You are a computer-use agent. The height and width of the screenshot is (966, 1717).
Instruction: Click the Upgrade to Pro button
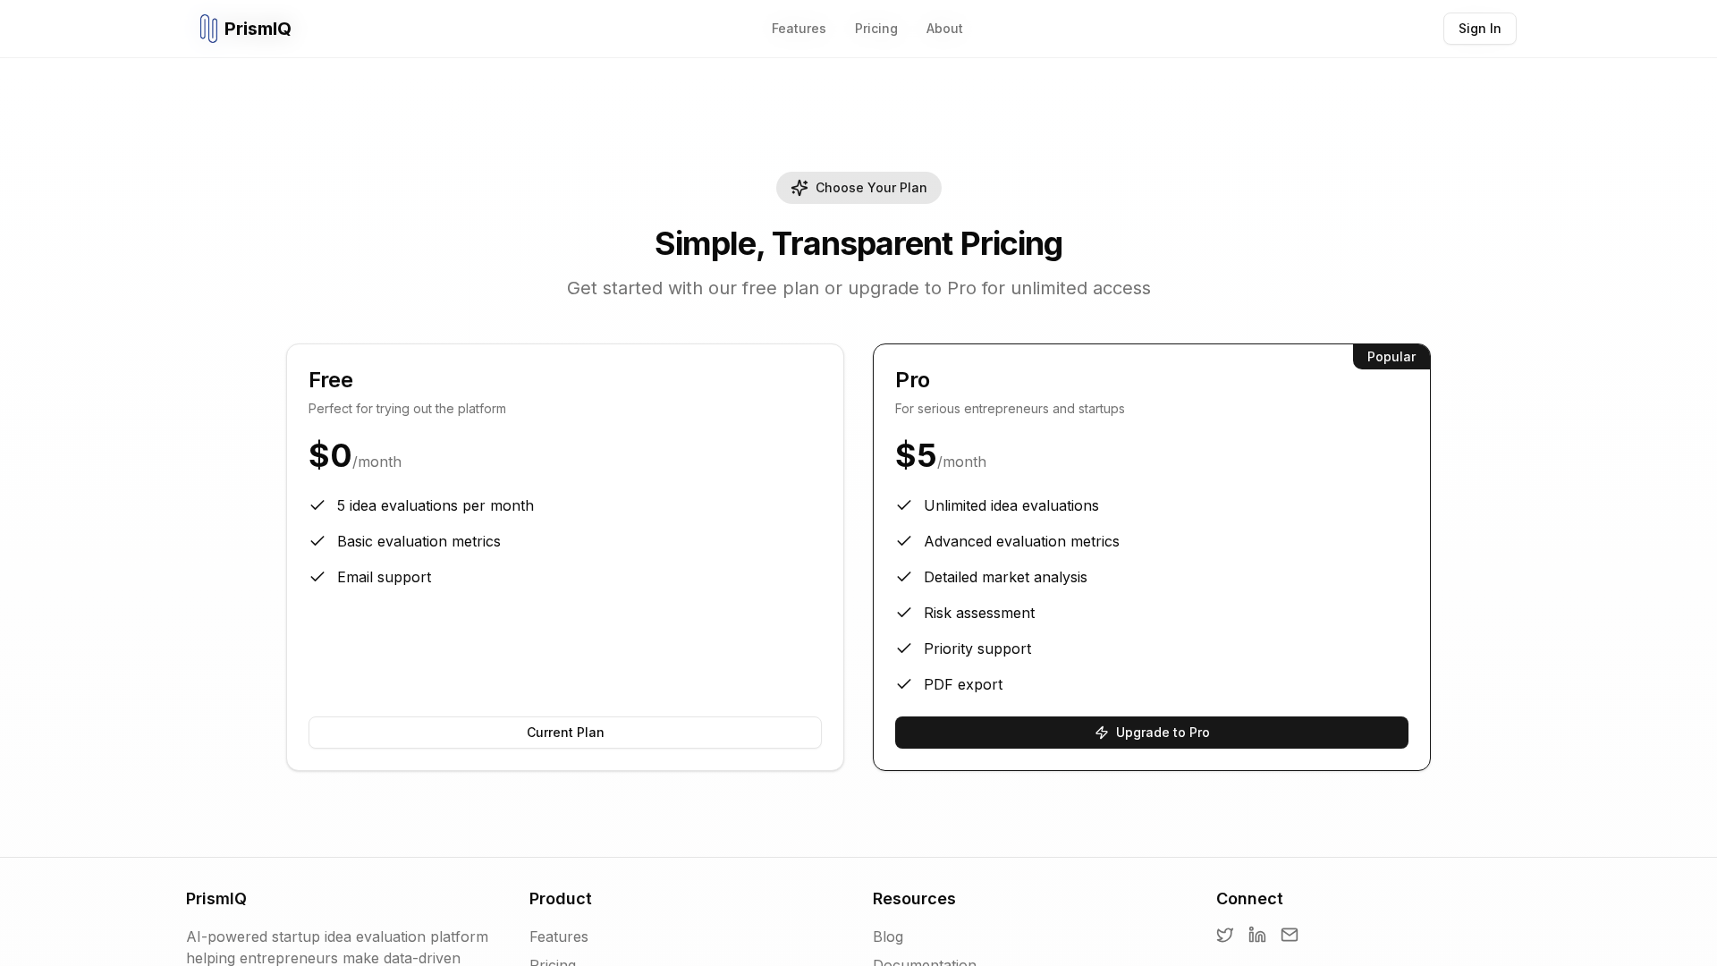(1151, 733)
